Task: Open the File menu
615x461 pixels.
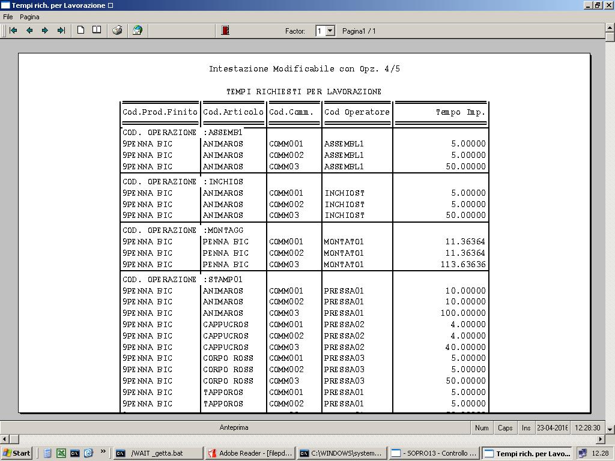Action: [8, 17]
